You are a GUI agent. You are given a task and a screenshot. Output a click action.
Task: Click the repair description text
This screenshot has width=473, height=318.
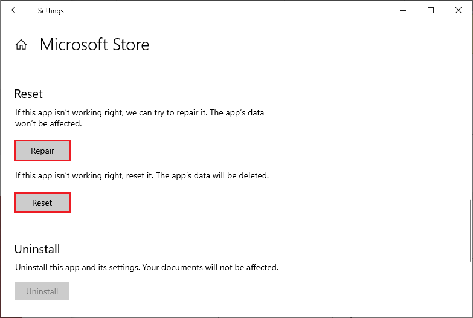coord(139,113)
